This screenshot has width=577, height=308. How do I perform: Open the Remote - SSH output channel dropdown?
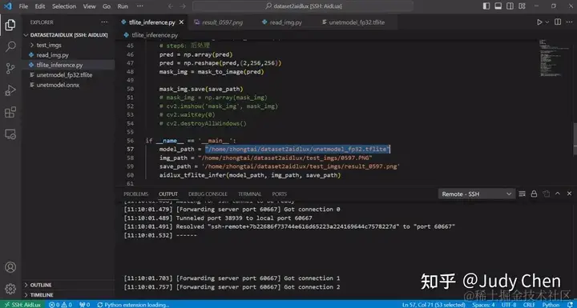(476, 194)
